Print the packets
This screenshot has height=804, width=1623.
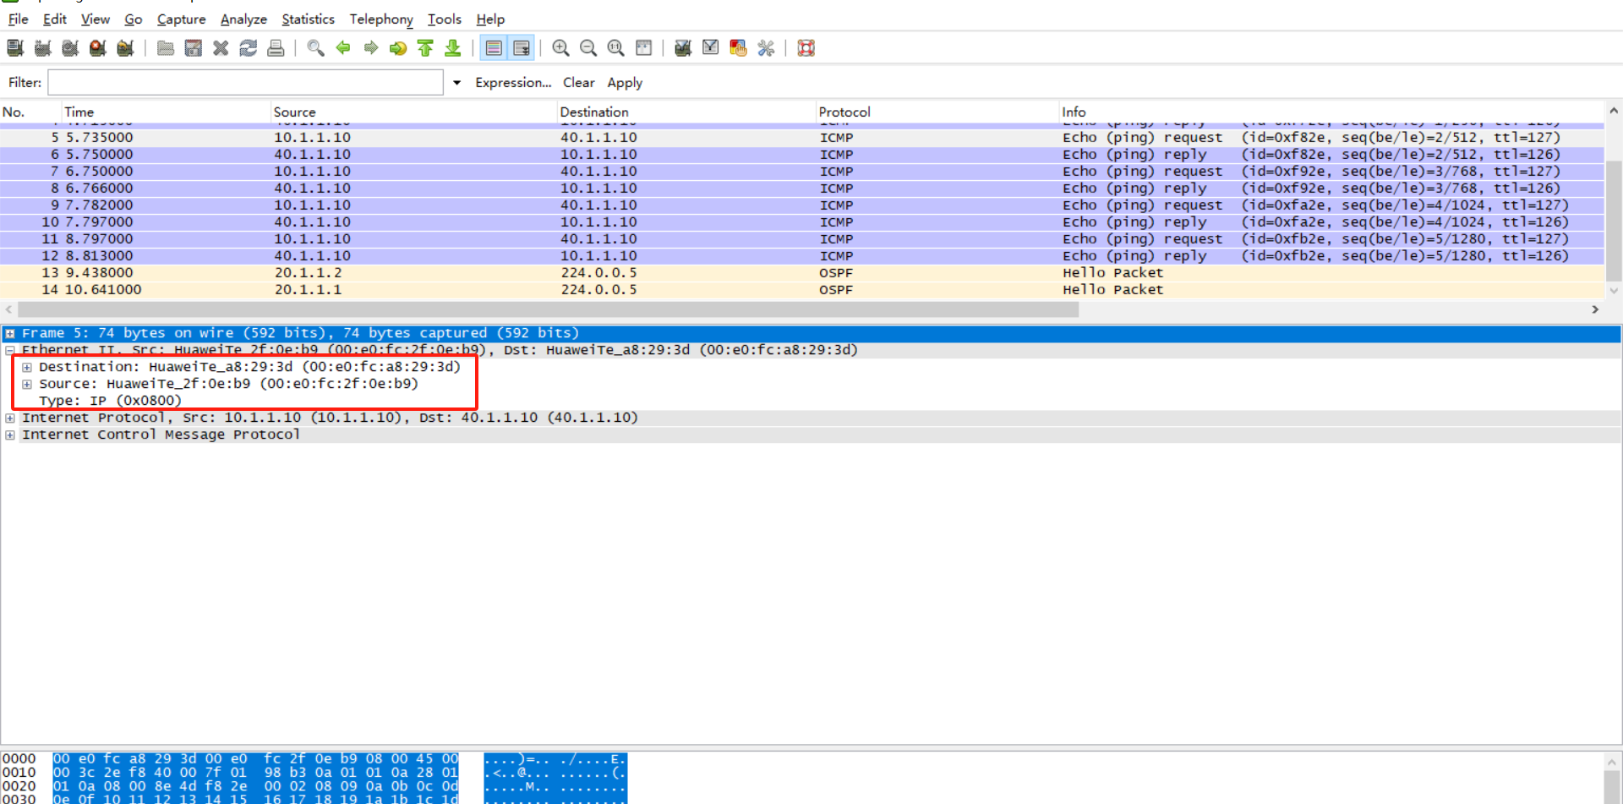click(x=276, y=48)
